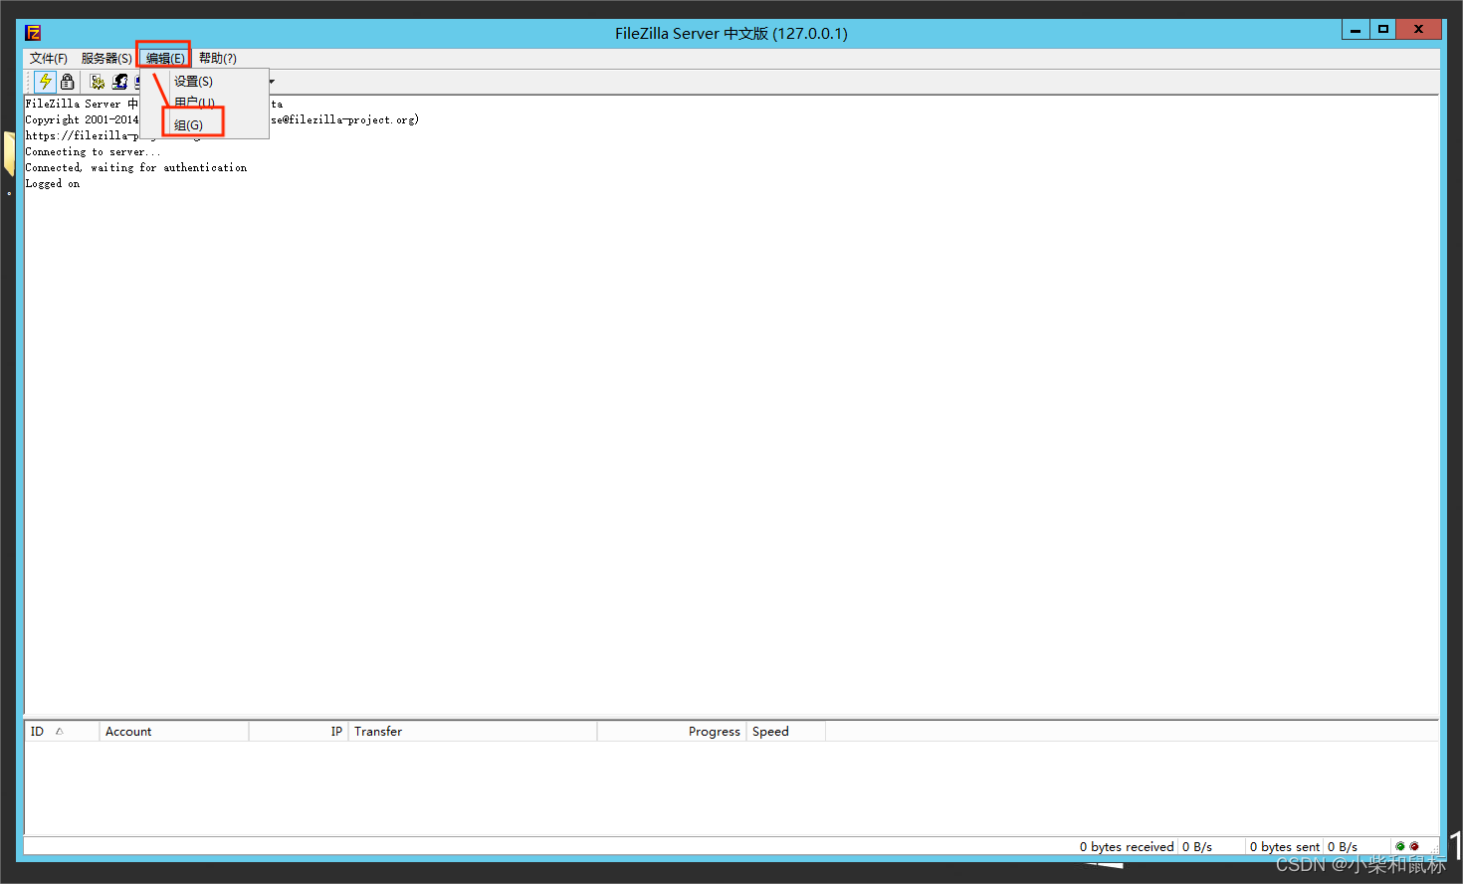
Task: Open the 编辑(E) menu
Action: [x=165, y=58]
